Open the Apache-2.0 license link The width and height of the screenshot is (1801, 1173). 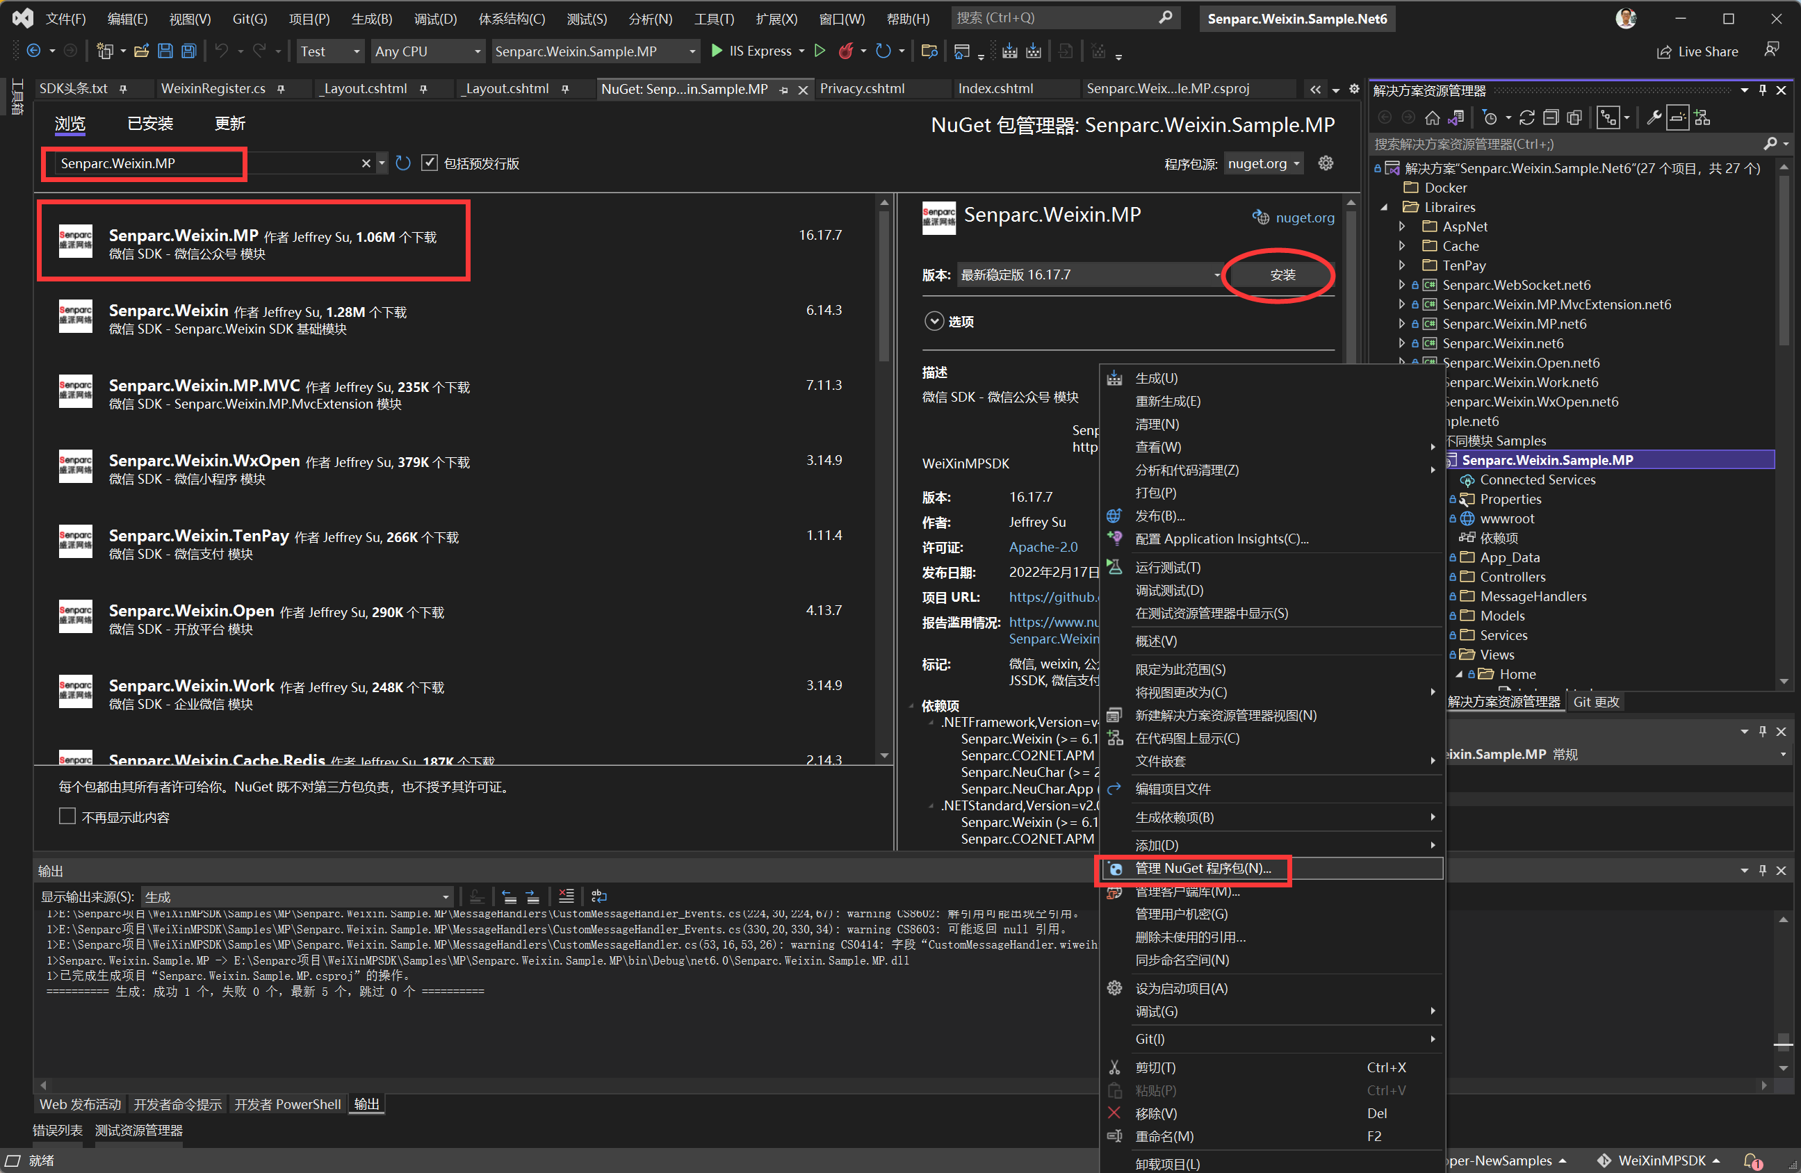tap(1043, 546)
